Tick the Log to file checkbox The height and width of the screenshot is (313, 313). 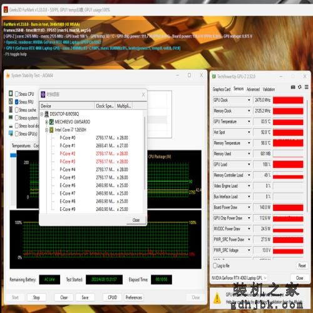click(x=215, y=265)
